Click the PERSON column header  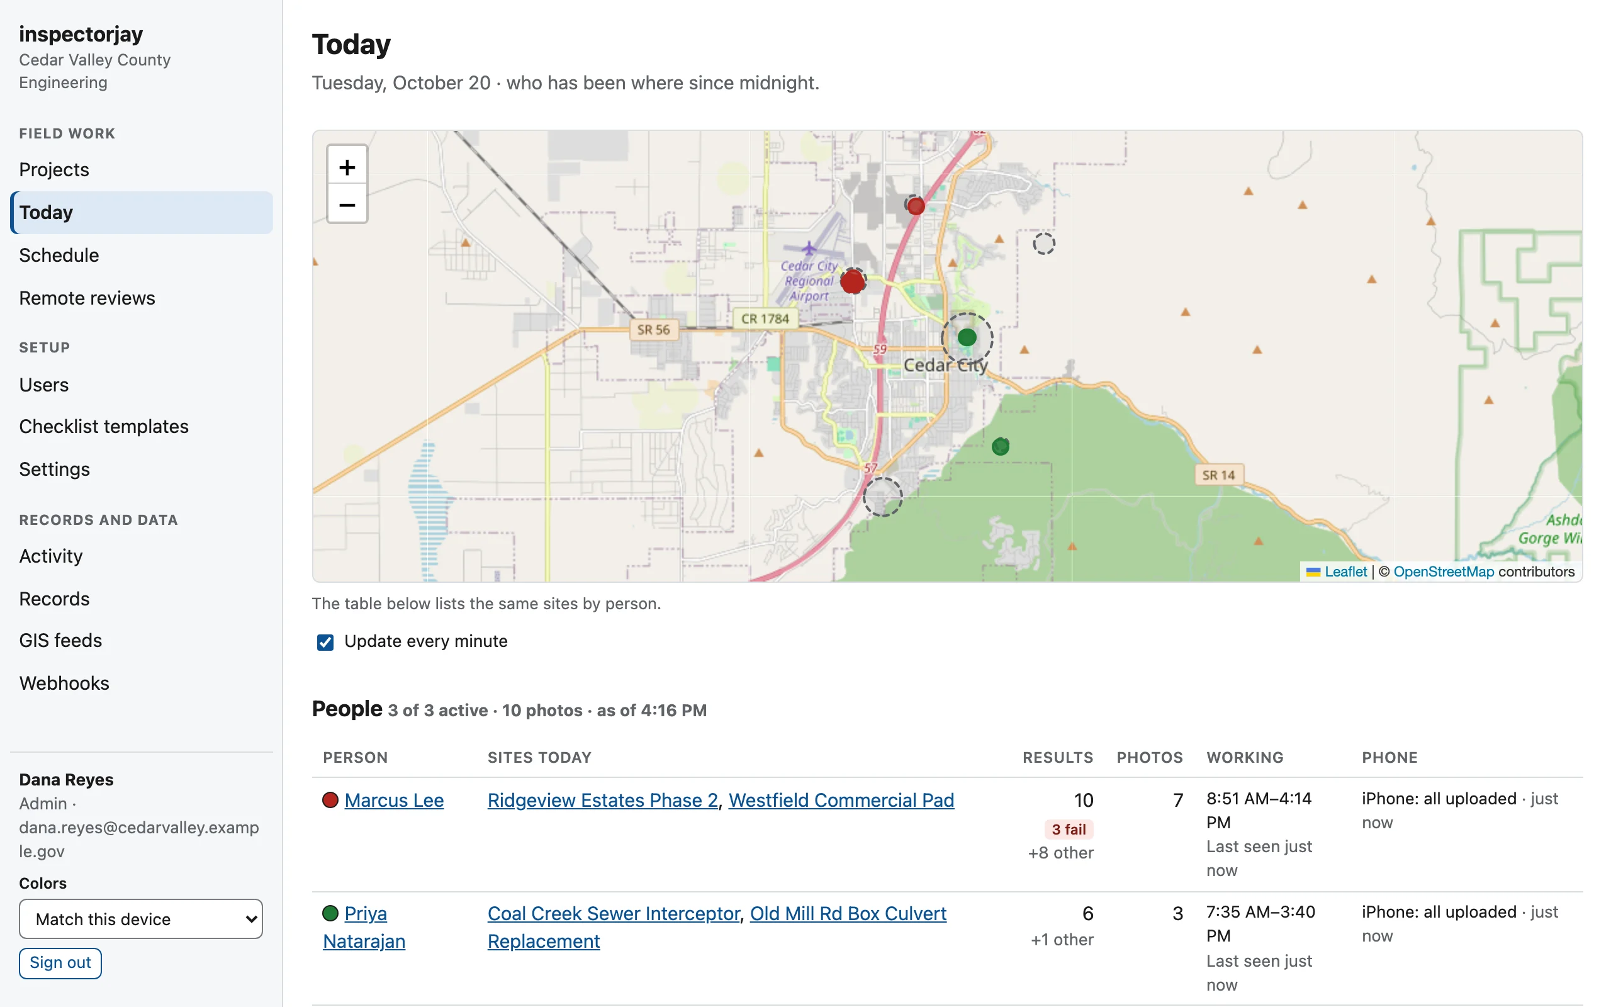click(355, 757)
